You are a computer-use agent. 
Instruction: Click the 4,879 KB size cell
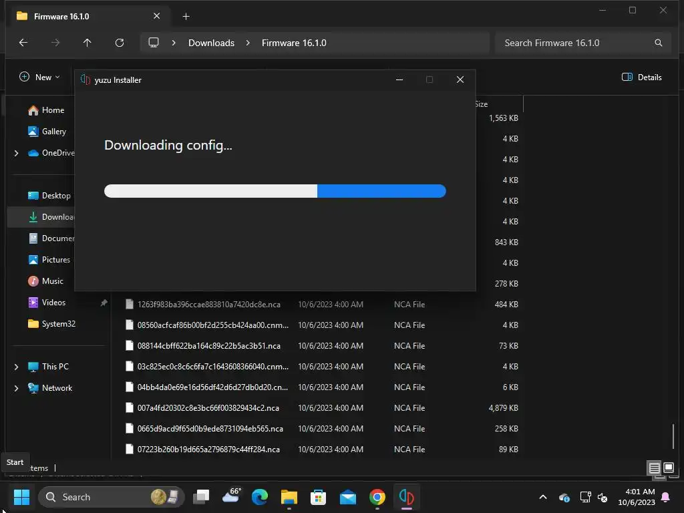(x=504, y=408)
